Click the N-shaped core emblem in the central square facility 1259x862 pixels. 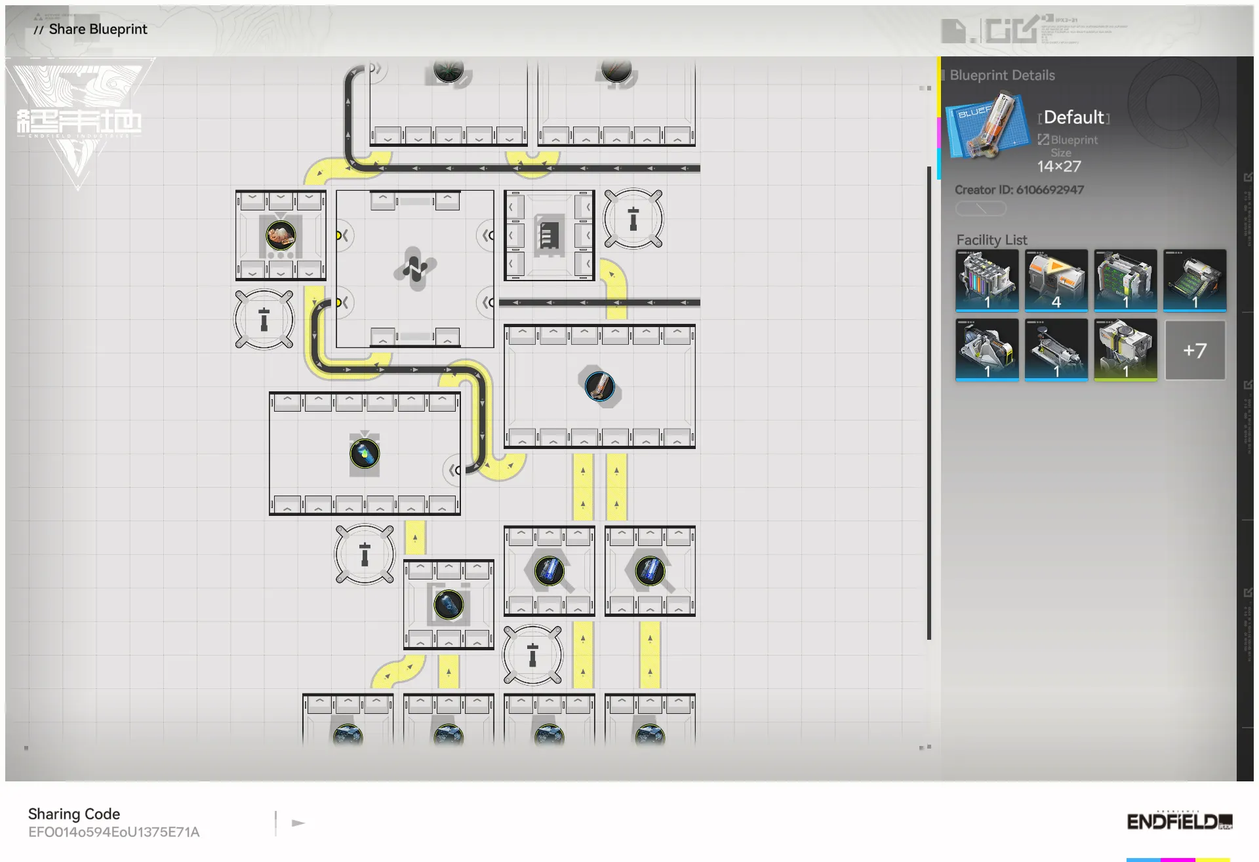click(x=414, y=268)
